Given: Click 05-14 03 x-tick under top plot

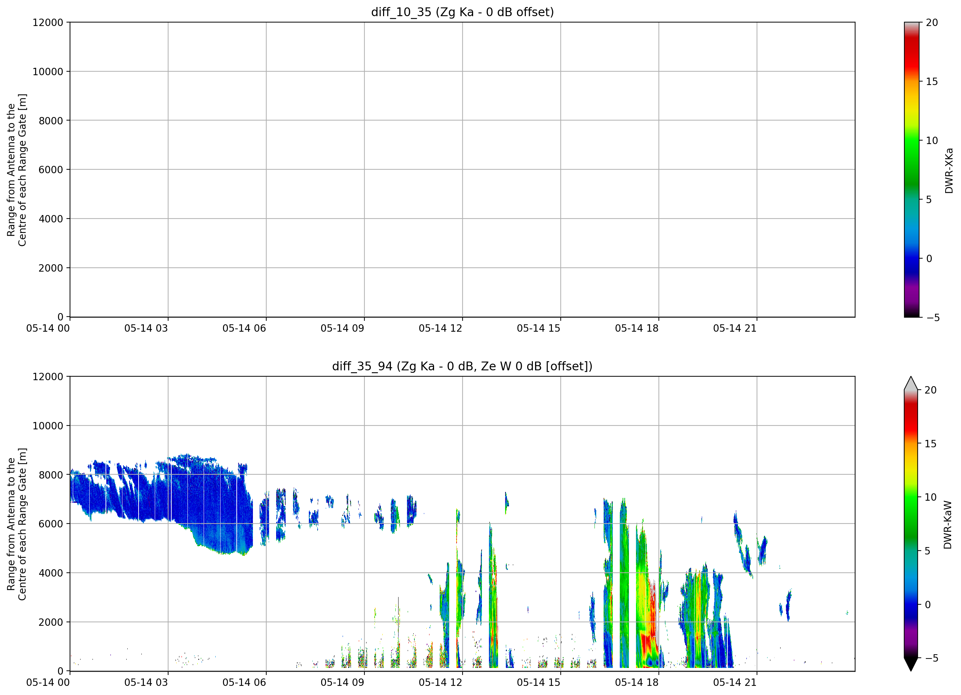Looking at the screenshot, I should pos(146,329).
